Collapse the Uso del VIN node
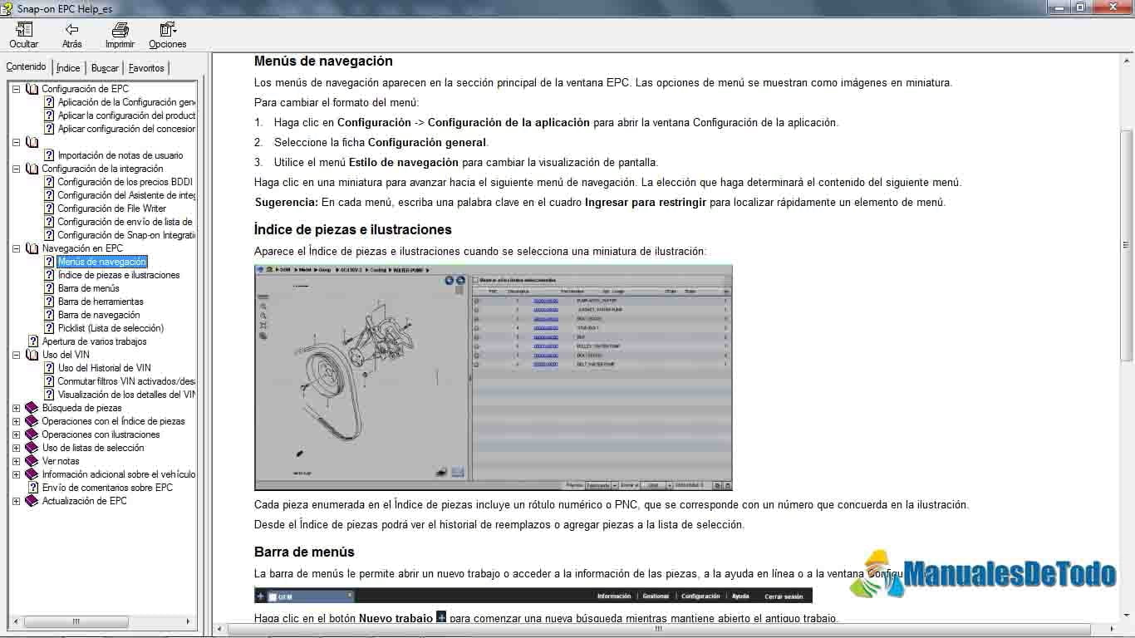The image size is (1135, 638). coord(16,355)
